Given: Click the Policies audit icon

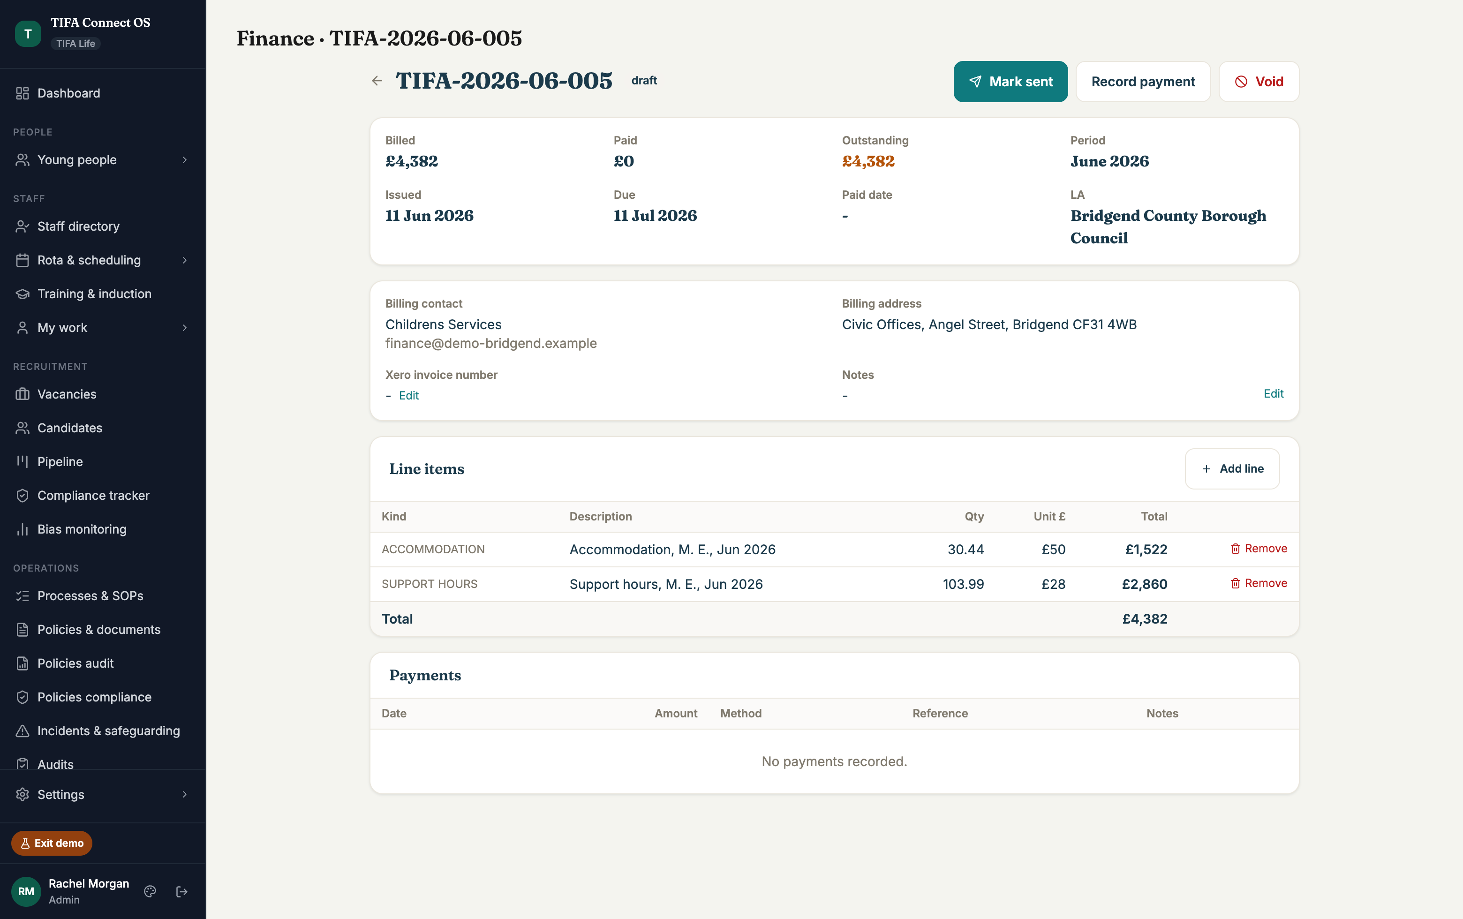Looking at the screenshot, I should (x=23, y=663).
